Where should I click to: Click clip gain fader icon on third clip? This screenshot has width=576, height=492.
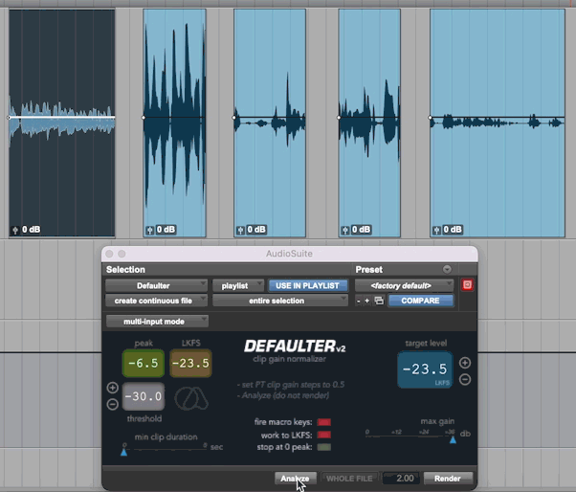click(240, 231)
